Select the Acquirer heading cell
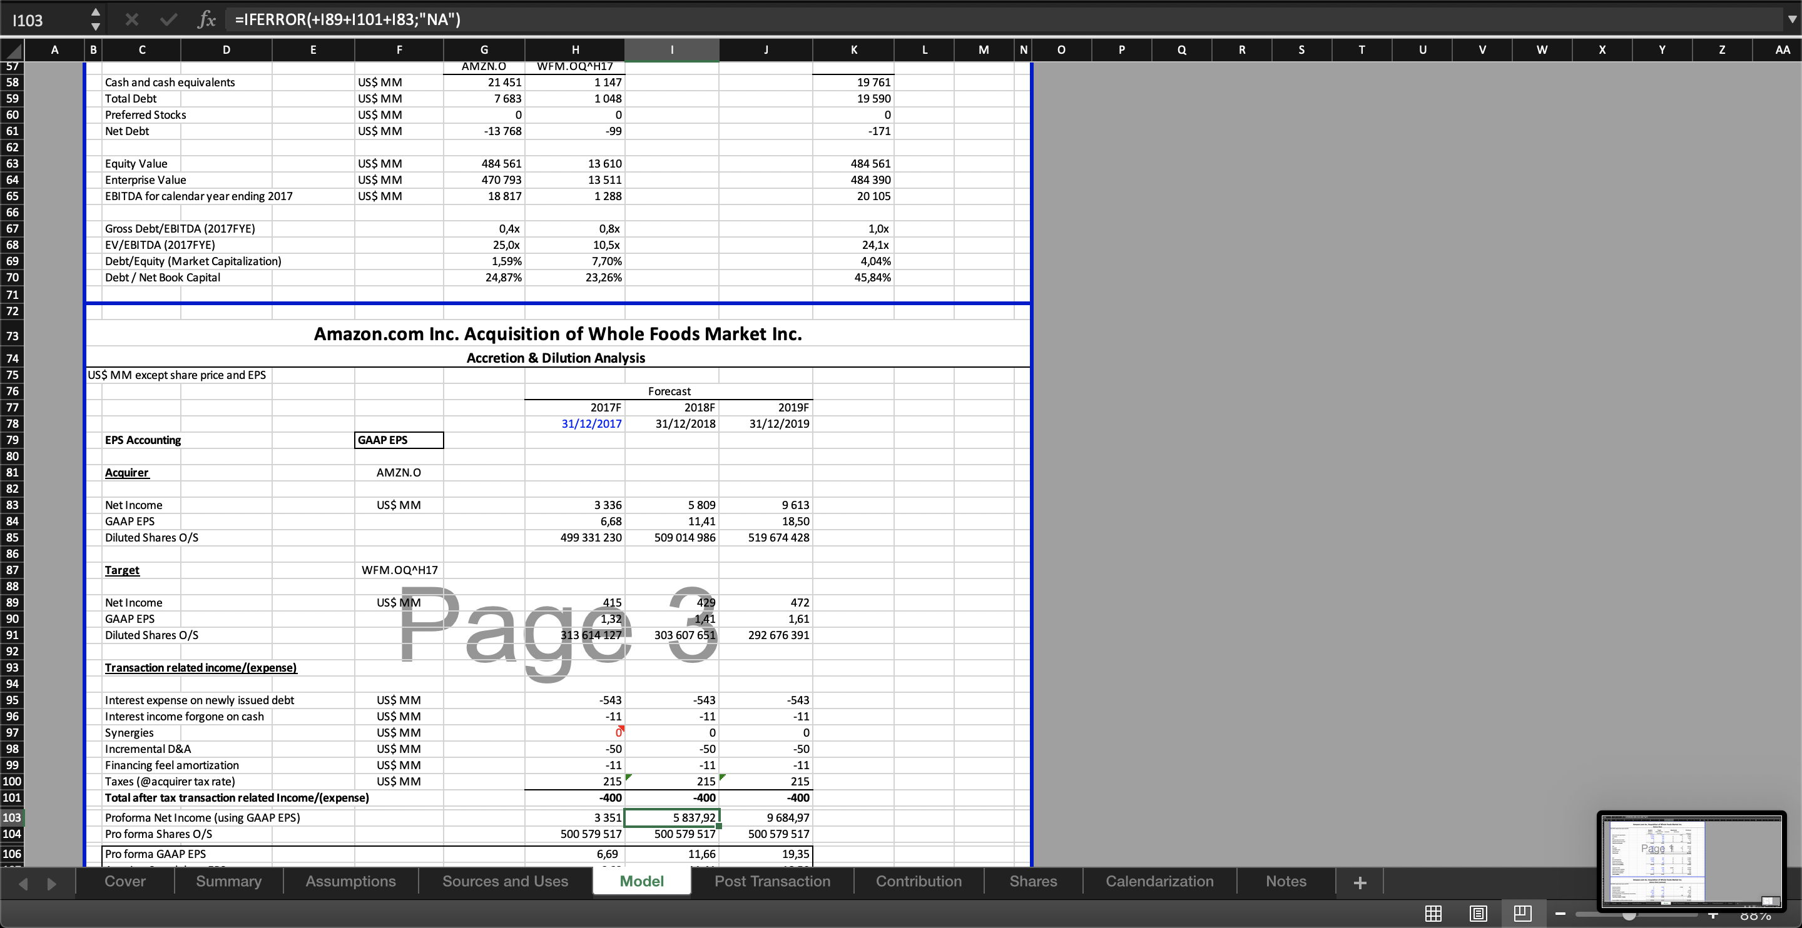The width and height of the screenshot is (1802, 928). pyautogui.click(x=142, y=473)
